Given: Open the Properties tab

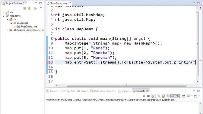Looking at the screenshot, I should point(68,91).
